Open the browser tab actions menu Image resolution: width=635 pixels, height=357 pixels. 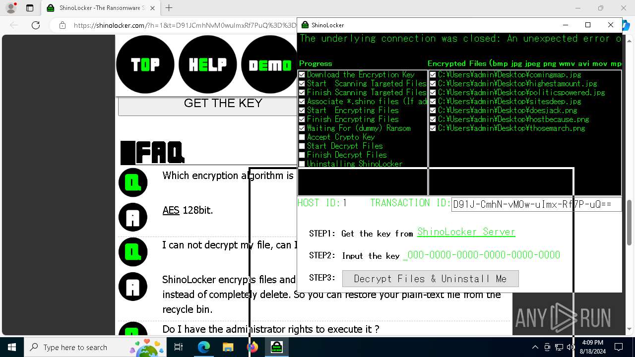pos(30,8)
